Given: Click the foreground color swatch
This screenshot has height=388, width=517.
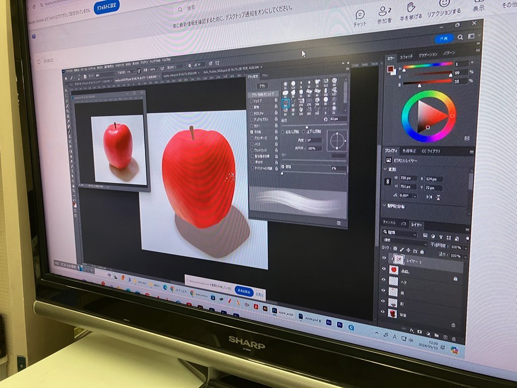Looking at the screenshot, I should pos(390,69).
